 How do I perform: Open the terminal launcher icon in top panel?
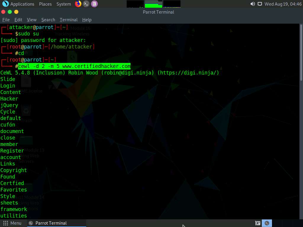click(x=86, y=4)
